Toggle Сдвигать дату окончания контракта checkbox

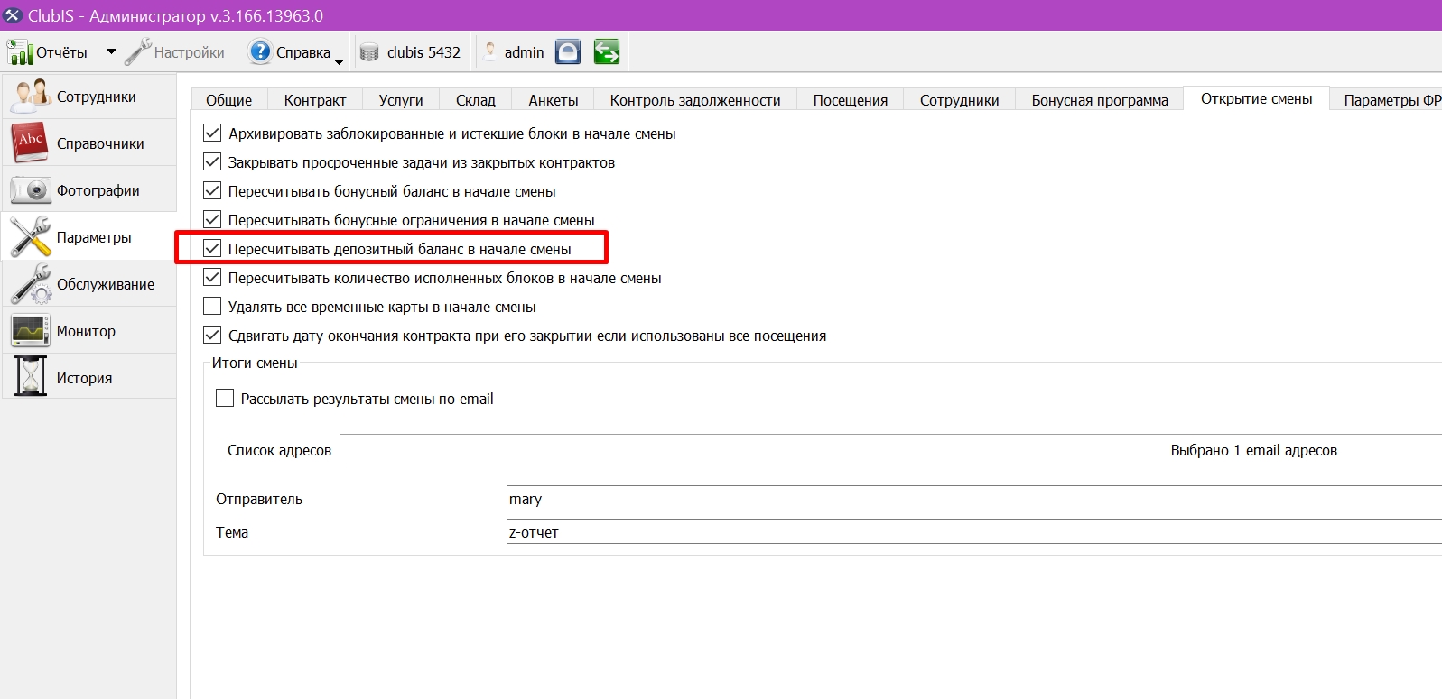click(212, 336)
